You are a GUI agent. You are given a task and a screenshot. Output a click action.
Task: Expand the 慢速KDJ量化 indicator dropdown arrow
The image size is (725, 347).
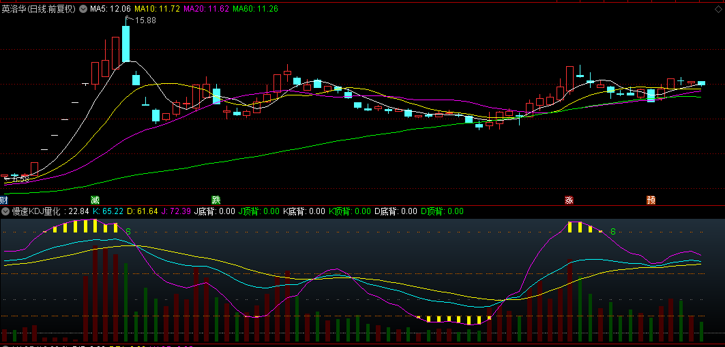tap(5, 211)
